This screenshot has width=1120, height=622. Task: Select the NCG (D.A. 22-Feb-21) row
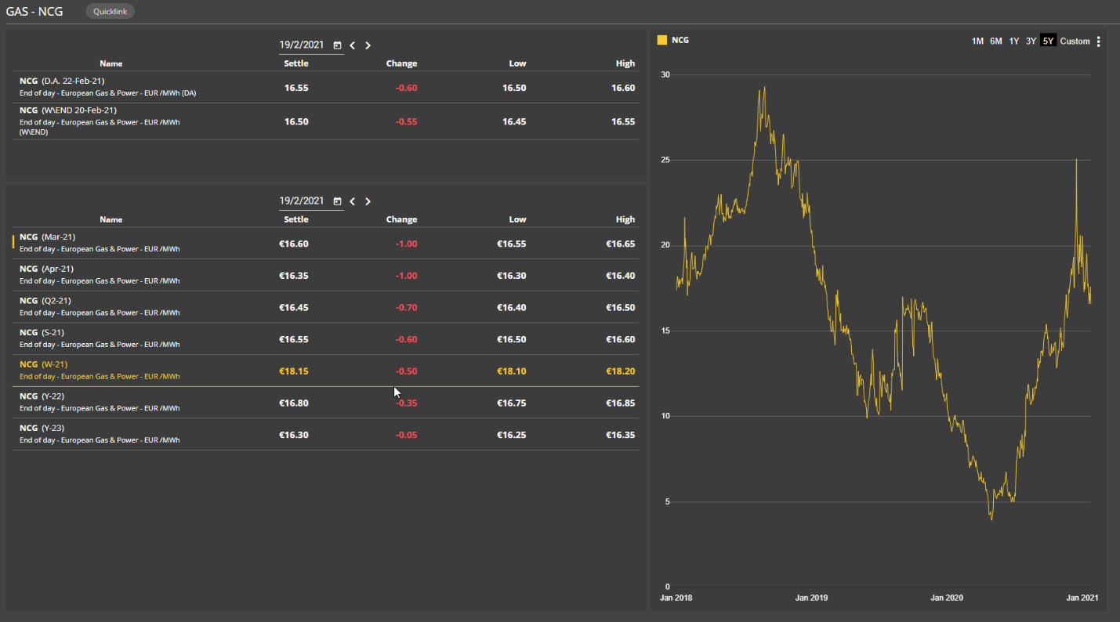326,88
